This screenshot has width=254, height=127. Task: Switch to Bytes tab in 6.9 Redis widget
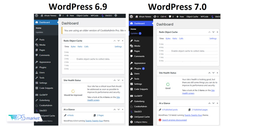pyautogui.click(x=73, y=47)
